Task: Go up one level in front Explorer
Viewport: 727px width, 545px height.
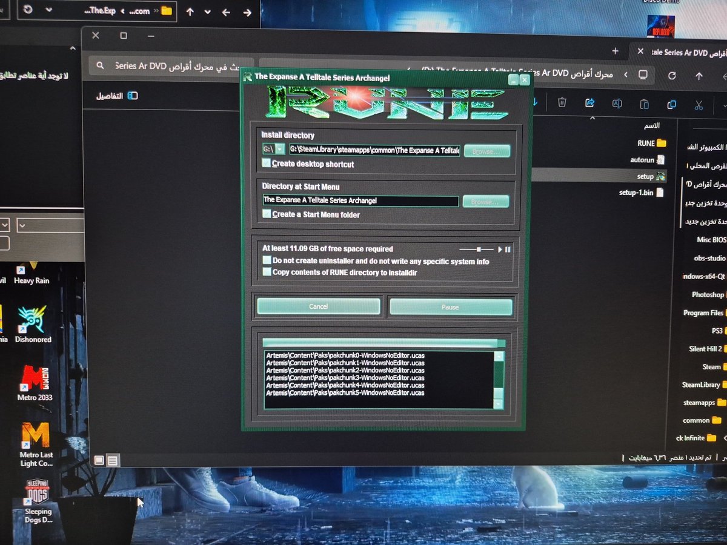Action: (x=699, y=76)
